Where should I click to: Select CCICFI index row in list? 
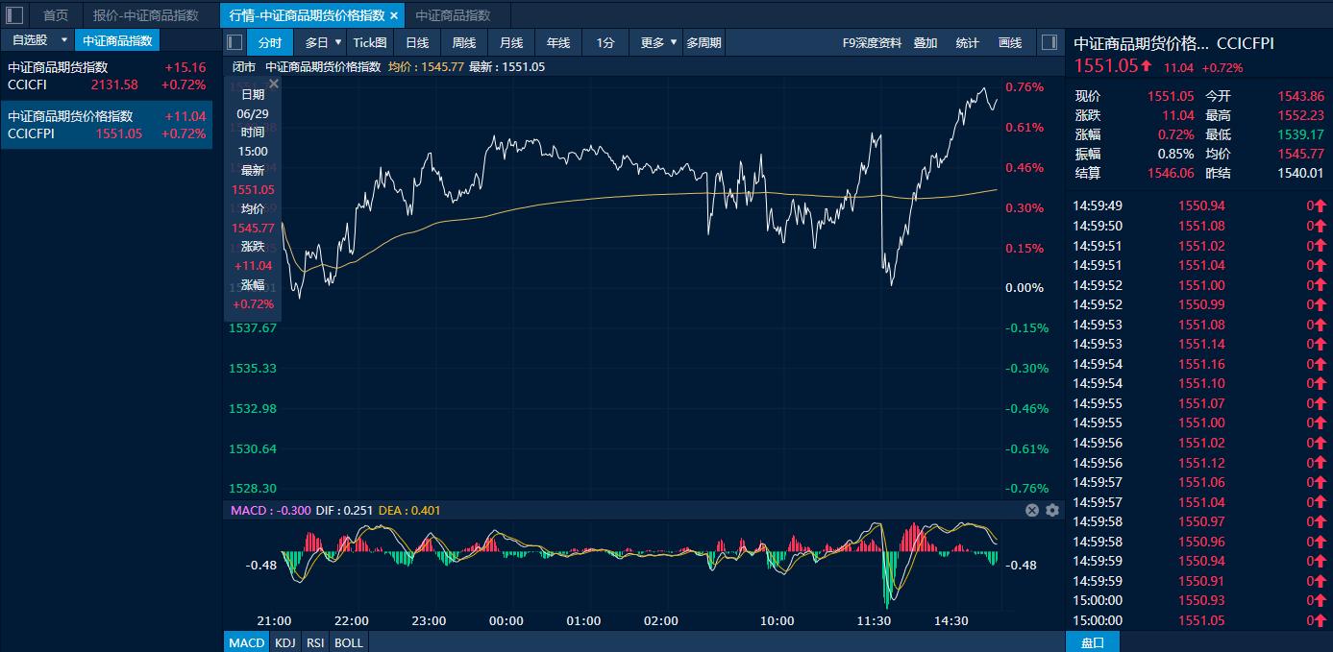[107, 76]
